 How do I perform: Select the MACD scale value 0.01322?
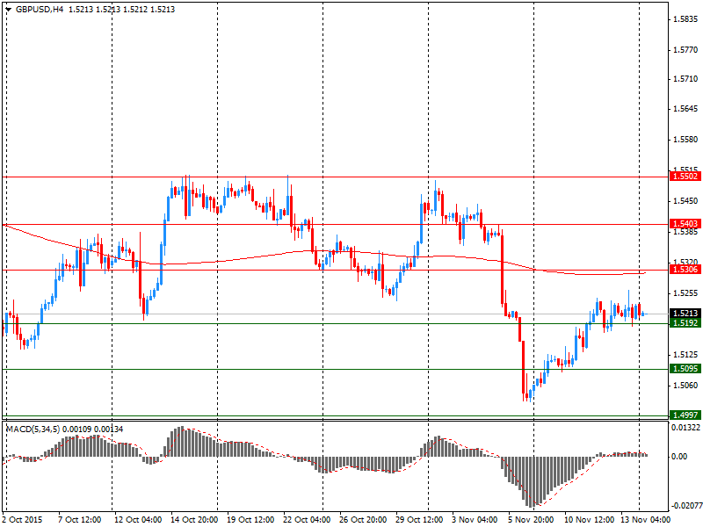pos(685,428)
